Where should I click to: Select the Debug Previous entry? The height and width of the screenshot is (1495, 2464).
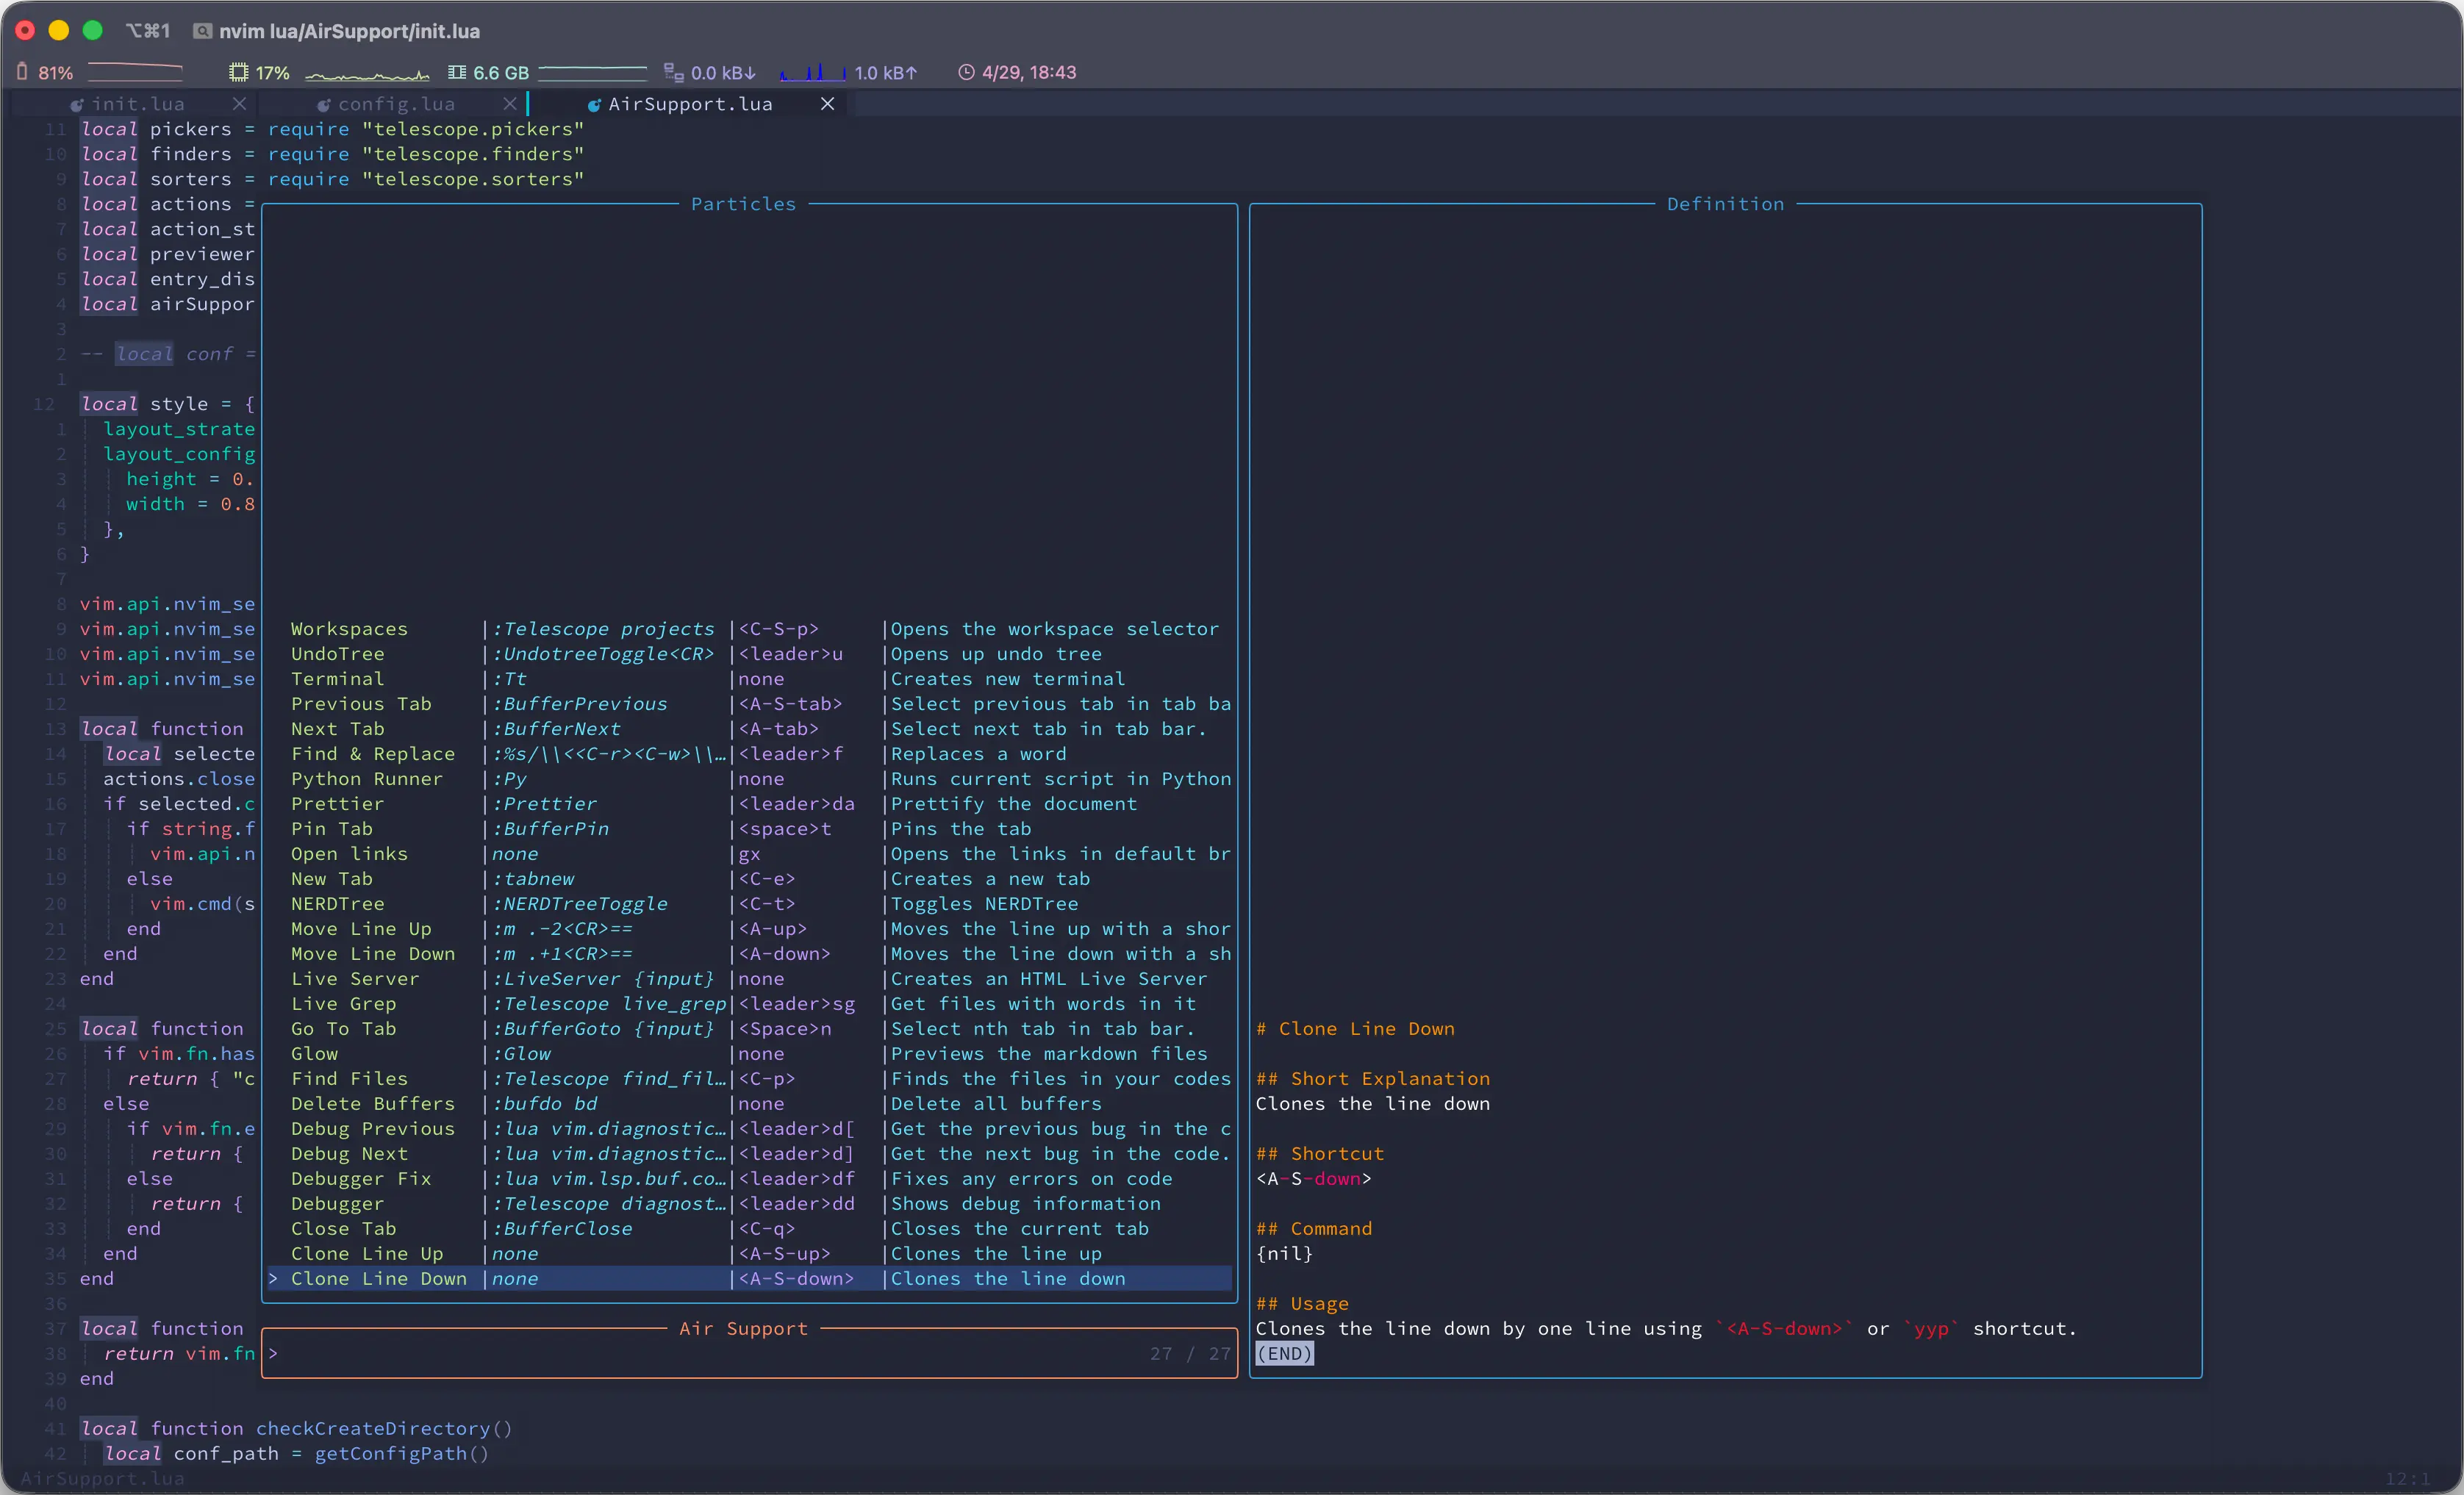click(x=749, y=1129)
